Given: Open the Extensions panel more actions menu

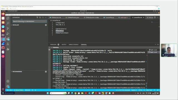Looking at the screenshot, I should (46, 17).
